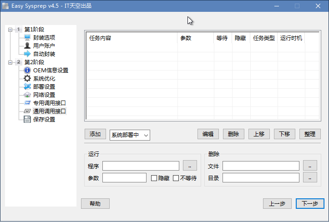Toggle the 不等待 checkbox
The image size is (329, 222).
176,178
